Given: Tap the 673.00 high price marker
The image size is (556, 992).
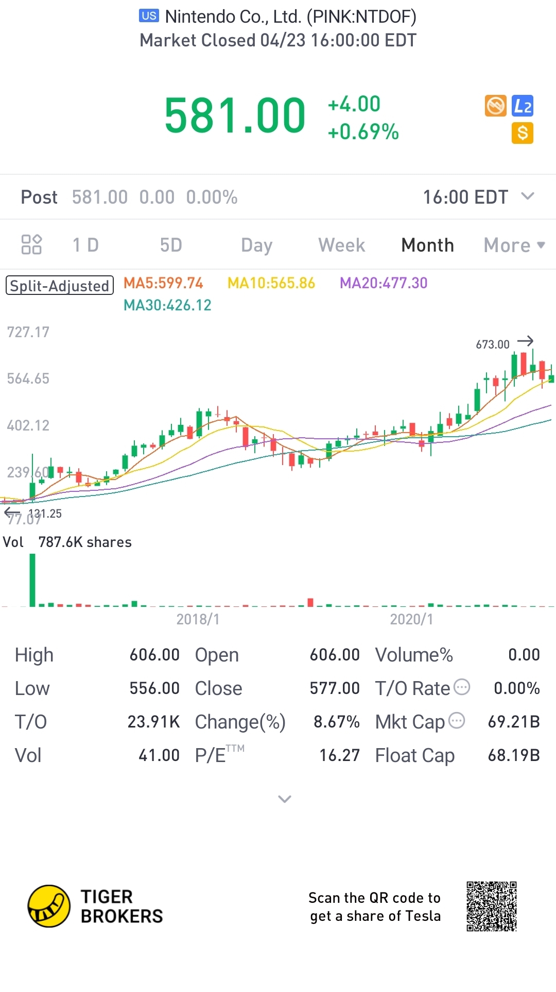Looking at the screenshot, I should (x=493, y=344).
